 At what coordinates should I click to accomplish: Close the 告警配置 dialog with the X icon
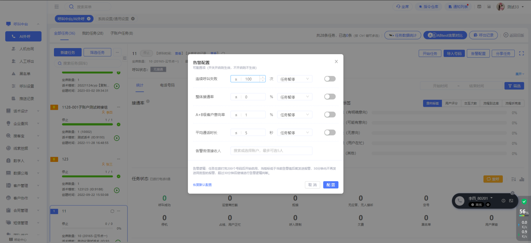click(336, 62)
